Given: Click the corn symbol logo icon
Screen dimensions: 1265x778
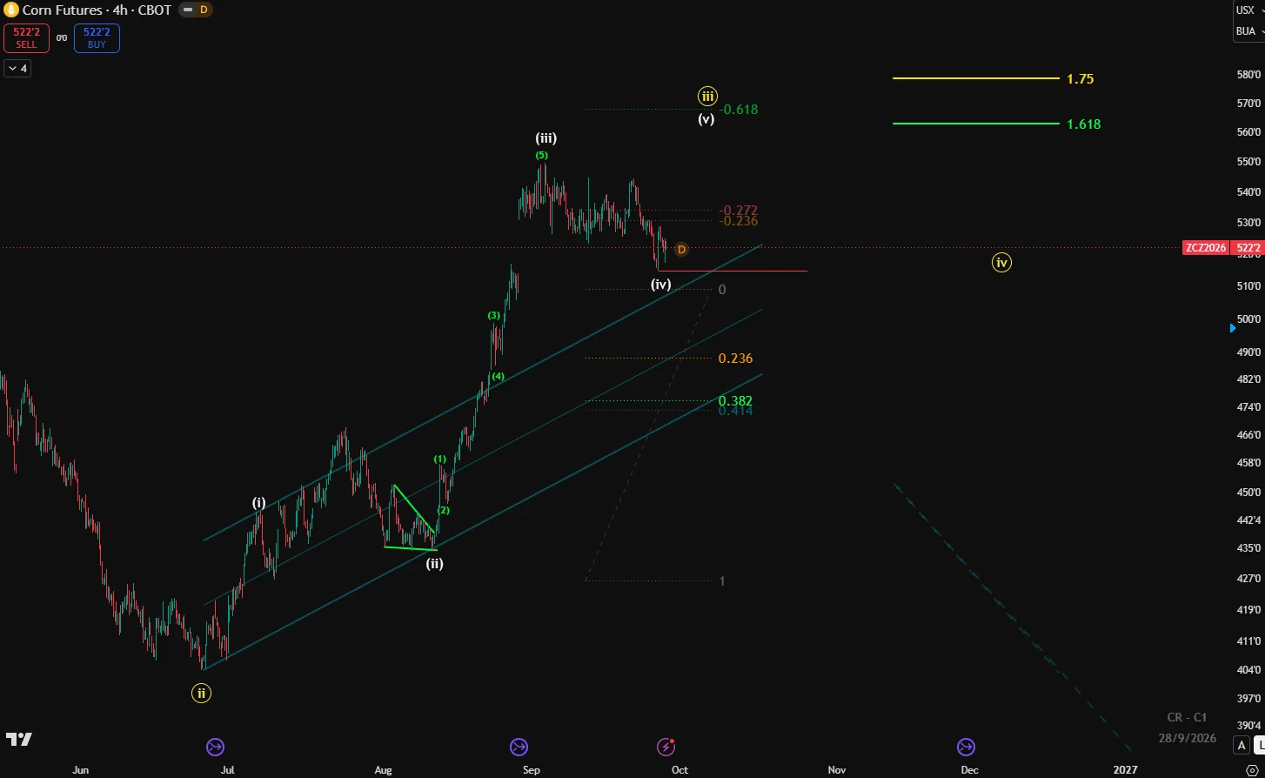Looking at the screenshot, I should point(12,10).
